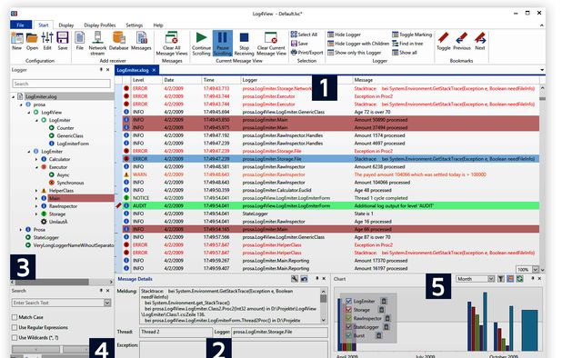Enable the Match Case checkbox
The image size is (562, 358).
click(x=15, y=317)
